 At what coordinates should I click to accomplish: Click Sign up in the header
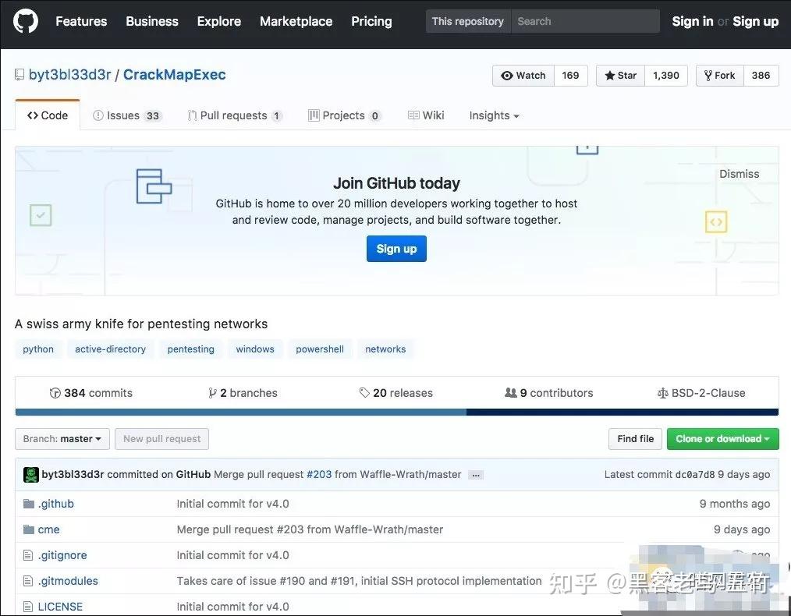(x=755, y=21)
